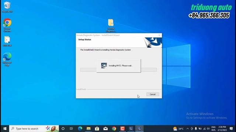Select the Microsoft Edge desktop shortcut
236x132 pixels.
point(7,59)
